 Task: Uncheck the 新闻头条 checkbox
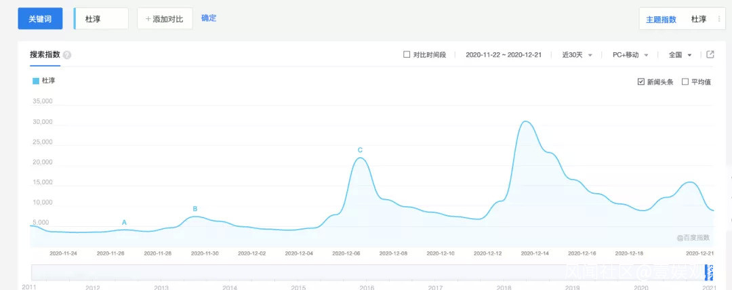coord(641,82)
